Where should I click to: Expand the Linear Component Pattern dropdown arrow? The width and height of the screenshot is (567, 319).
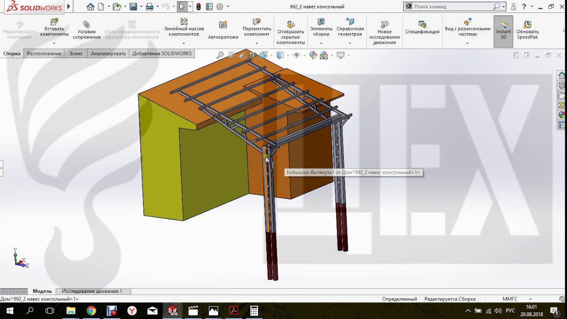click(x=184, y=43)
